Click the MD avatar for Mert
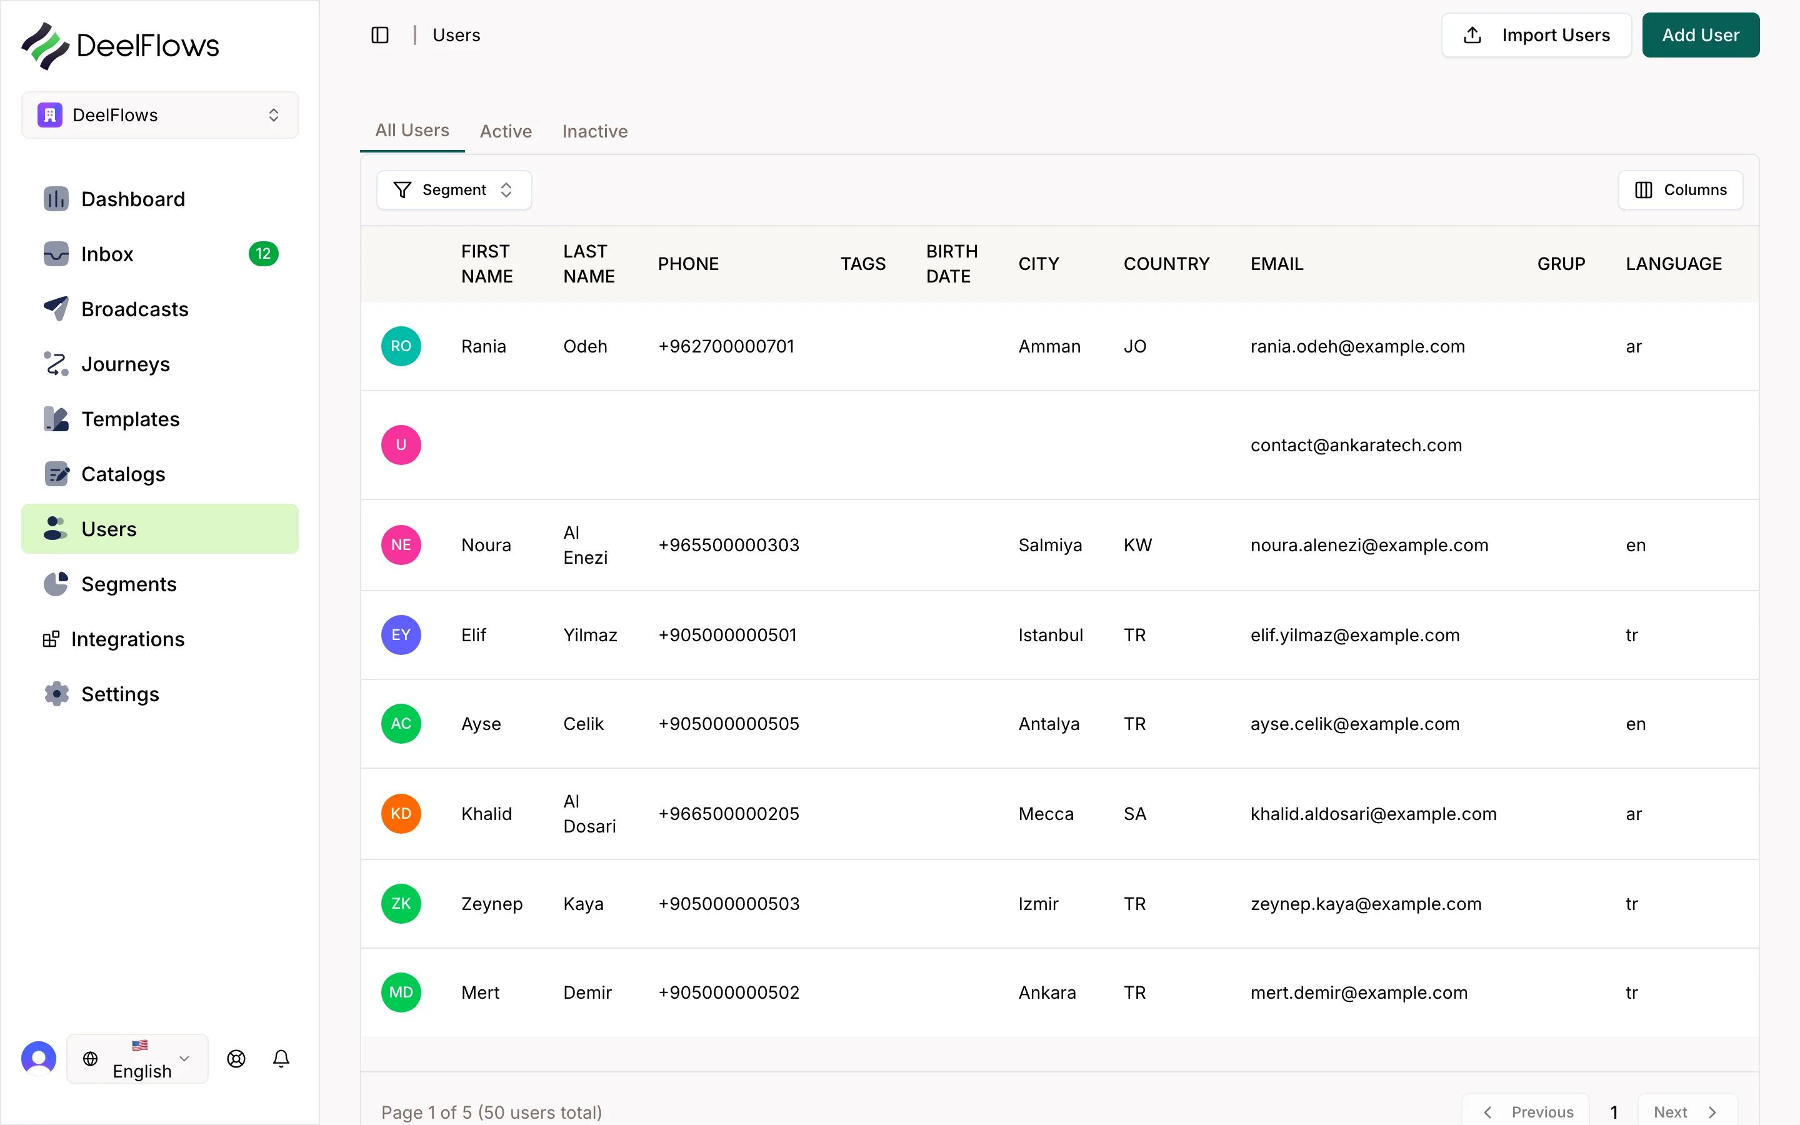1800x1125 pixels. (x=401, y=992)
